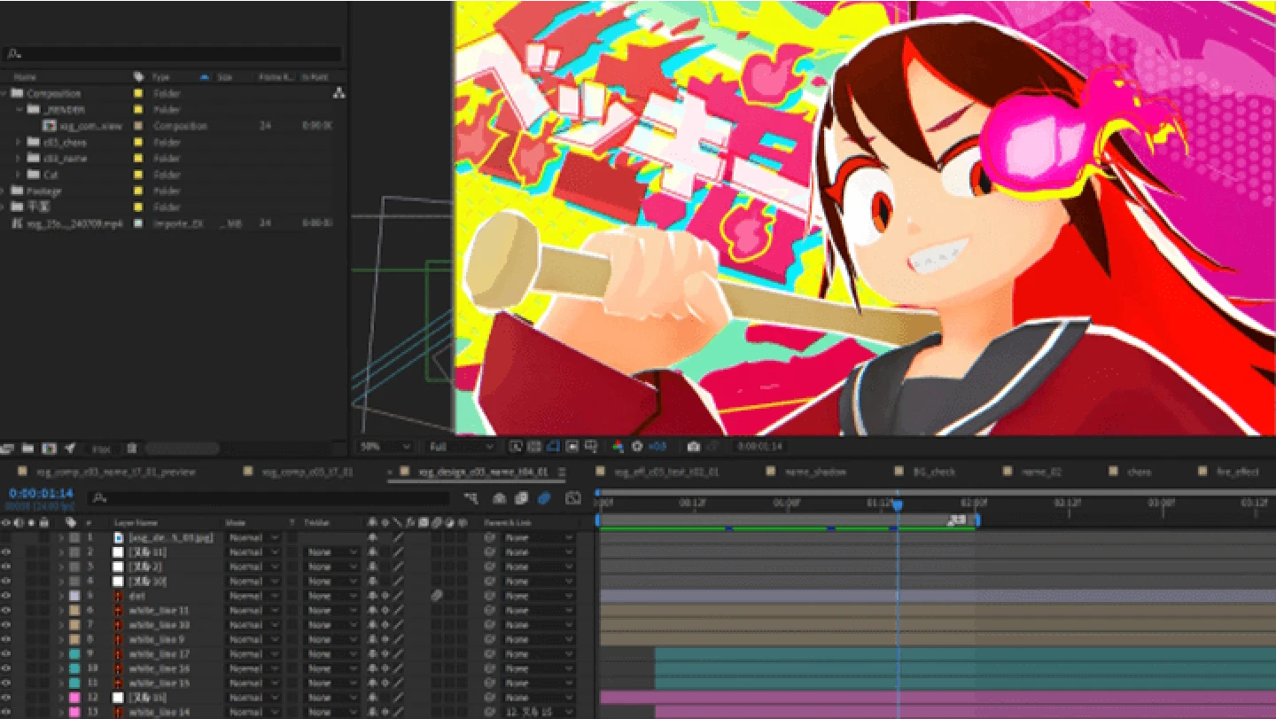This screenshot has width=1276, height=719.
Task: Click label tag icon in timeline column header
Action: point(71,523)
